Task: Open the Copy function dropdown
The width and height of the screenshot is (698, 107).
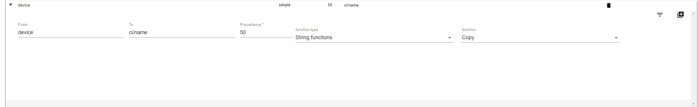Action: [541, 37]
